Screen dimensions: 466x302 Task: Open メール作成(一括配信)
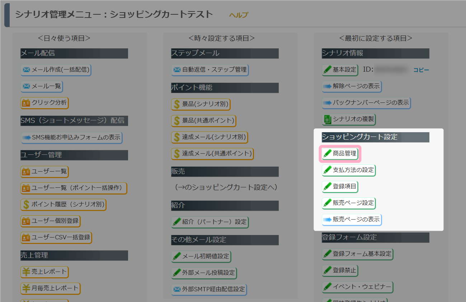[x=56, y=69]
